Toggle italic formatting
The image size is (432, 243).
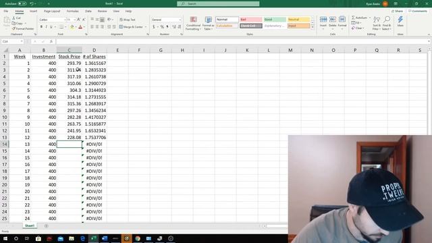(46, 27)
